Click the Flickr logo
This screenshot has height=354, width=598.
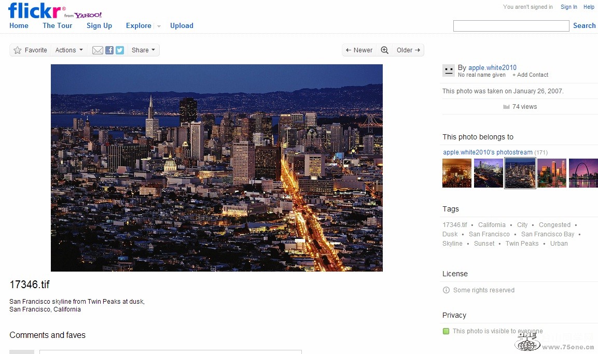pyautogui.click(x=37, y=10)
